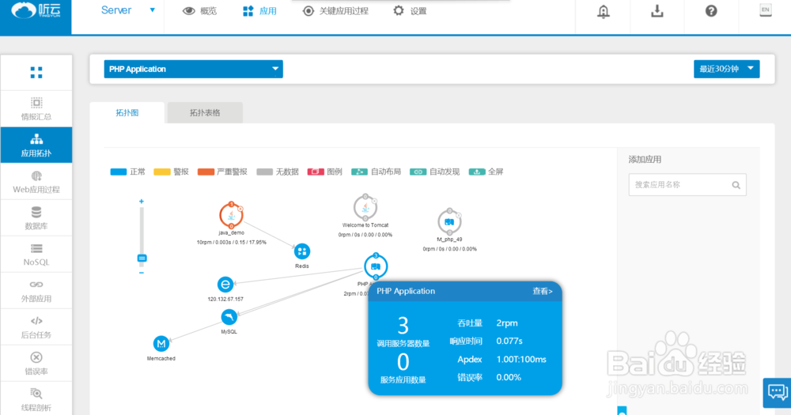
Task: Click the blue 正常 legend swatch
Action: (119, 172)
